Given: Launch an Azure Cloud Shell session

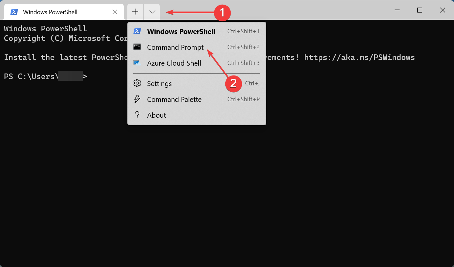Looking at the screenshot, I should tap(174, 63).
